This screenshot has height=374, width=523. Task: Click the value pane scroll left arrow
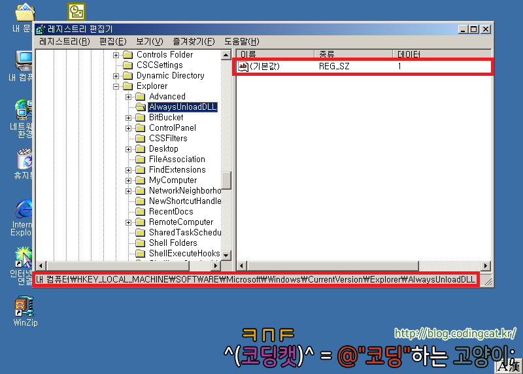pyautogui.click(x=242, y=266)
